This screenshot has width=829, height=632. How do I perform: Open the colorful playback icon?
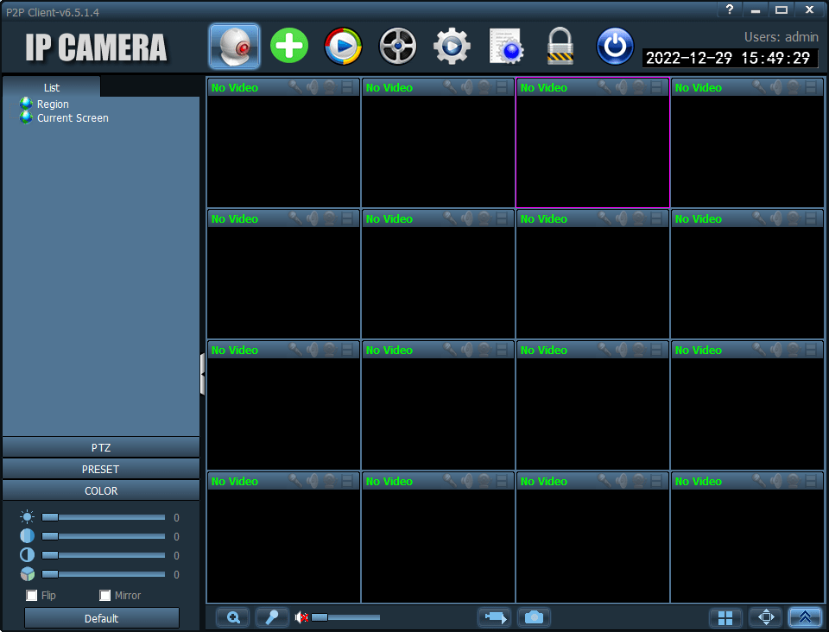tap(343, 47)
